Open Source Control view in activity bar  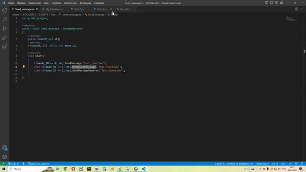[x=4, y=29]
